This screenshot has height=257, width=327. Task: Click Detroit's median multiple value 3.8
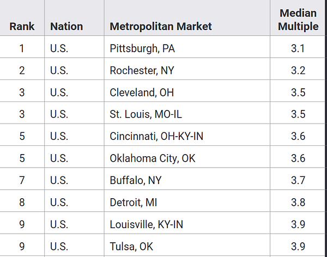(x=298, y=203)
